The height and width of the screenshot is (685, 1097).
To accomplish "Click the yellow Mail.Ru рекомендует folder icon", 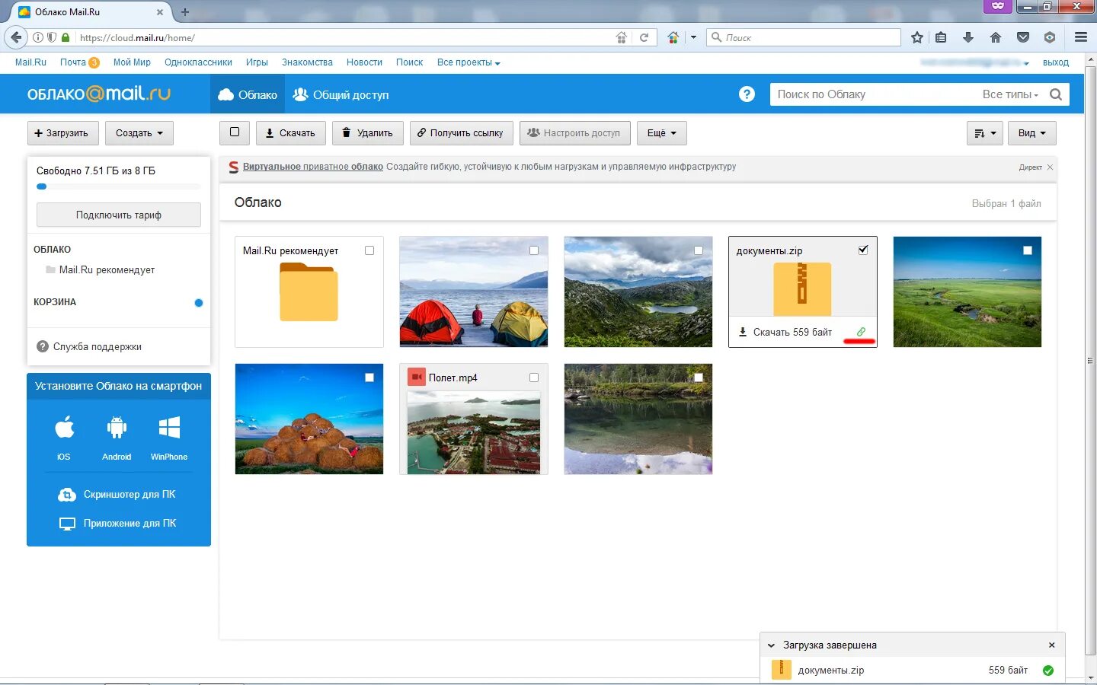I will point(309,292).
